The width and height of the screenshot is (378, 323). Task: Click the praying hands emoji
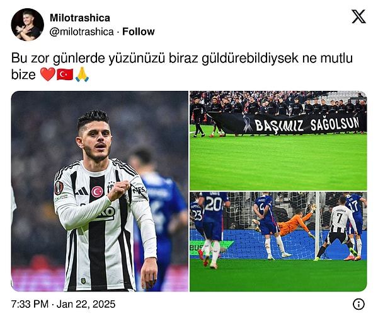point(82,74)
